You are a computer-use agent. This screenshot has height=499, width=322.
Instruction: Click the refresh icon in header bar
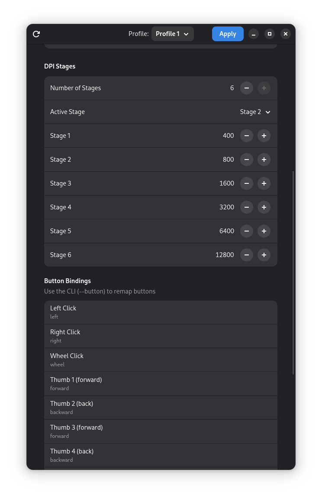tap(36, 34)
